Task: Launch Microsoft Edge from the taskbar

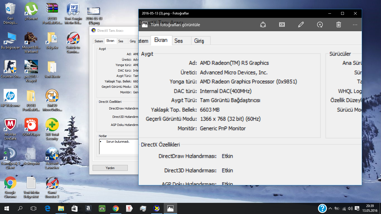Action: pos(47,208)
